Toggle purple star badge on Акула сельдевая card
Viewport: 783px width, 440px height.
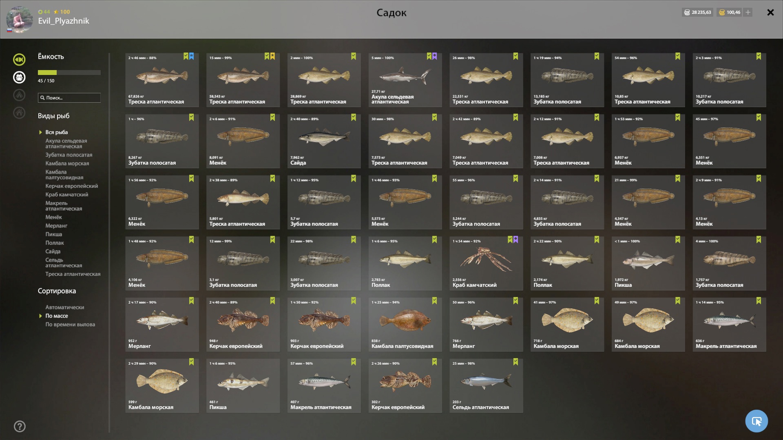(x=435, y=56)
